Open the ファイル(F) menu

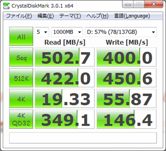[19, 16]
